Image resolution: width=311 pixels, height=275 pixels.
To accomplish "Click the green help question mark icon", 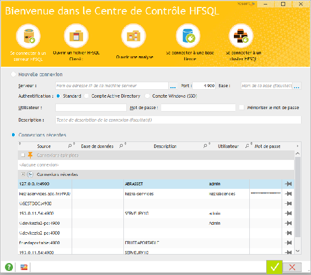I will pyautogui.click(x=9, y=268).
